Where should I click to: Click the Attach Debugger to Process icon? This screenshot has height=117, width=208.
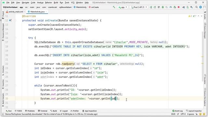(175, 7)
